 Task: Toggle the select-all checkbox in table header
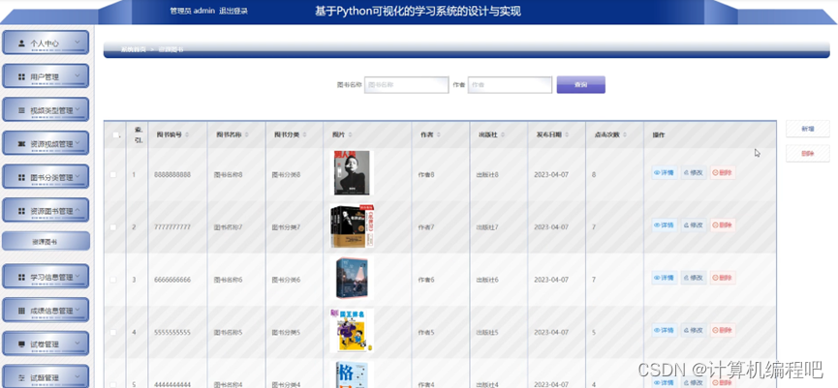[115, 135]
